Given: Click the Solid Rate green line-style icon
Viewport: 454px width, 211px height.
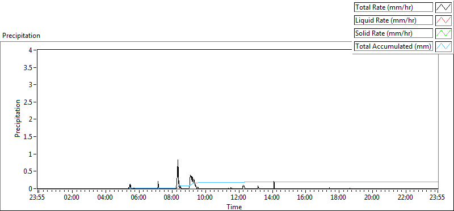Looking at the screenshot, I should pyautogui.click(x=443, y=33).
